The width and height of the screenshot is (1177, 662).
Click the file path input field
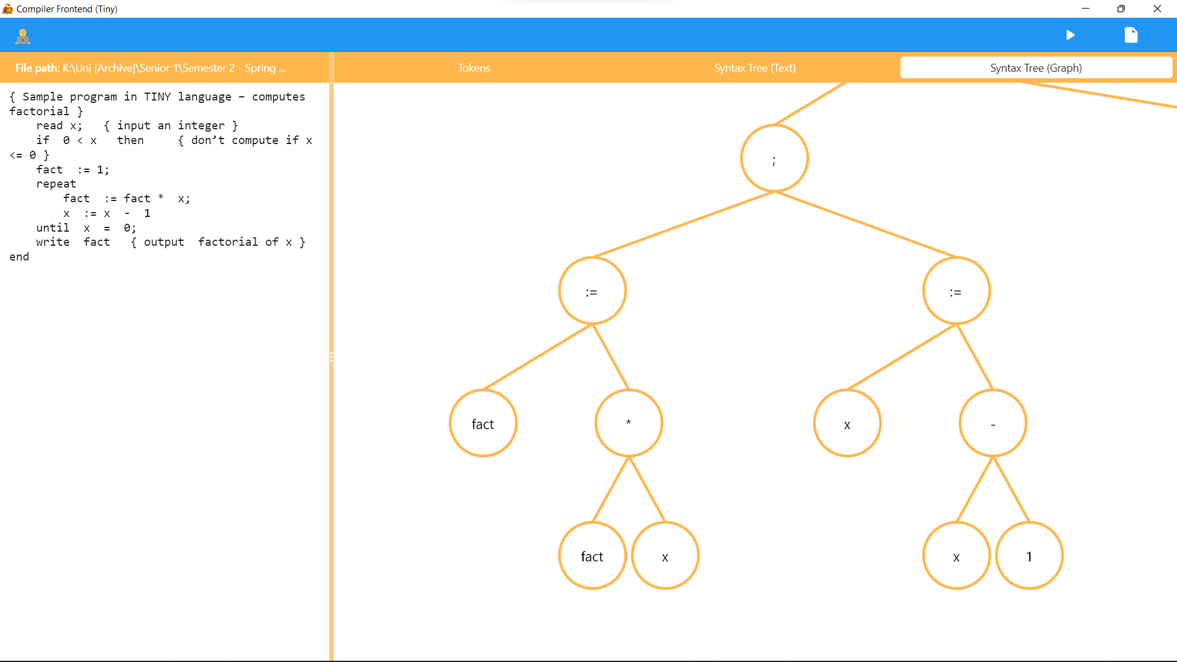coord(167,67)
